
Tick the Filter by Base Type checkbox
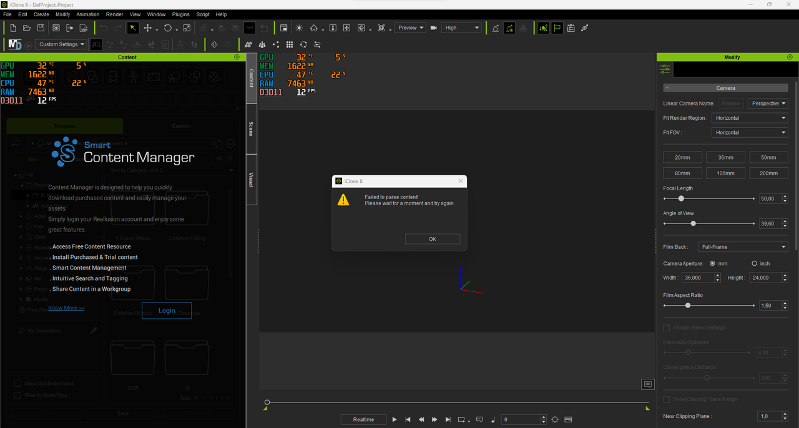(x=17, y=395)
